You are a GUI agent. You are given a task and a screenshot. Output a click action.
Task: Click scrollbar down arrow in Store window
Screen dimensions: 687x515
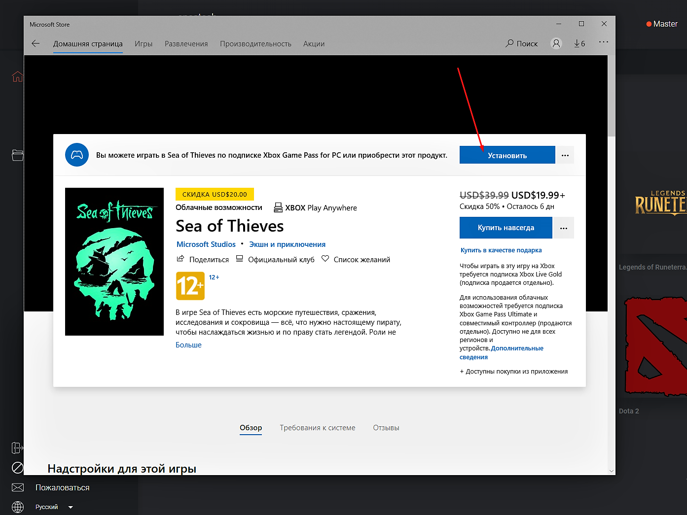(x=612, y=471)
